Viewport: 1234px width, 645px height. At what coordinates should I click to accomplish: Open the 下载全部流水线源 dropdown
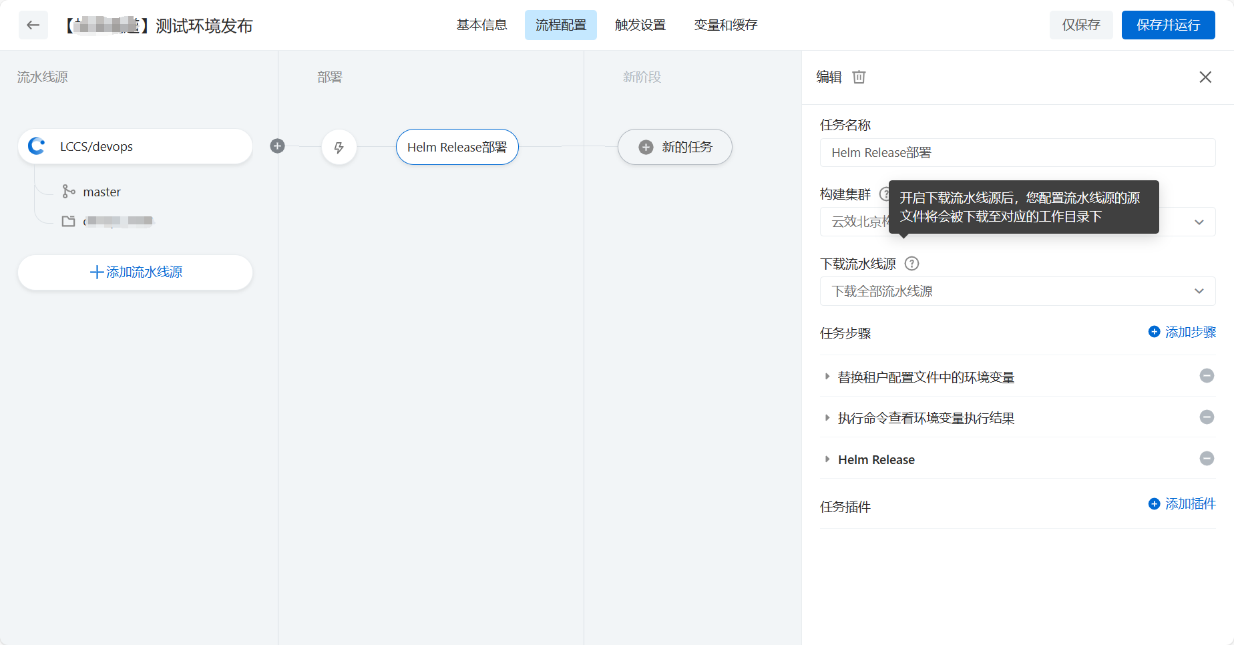[1018, 291]
